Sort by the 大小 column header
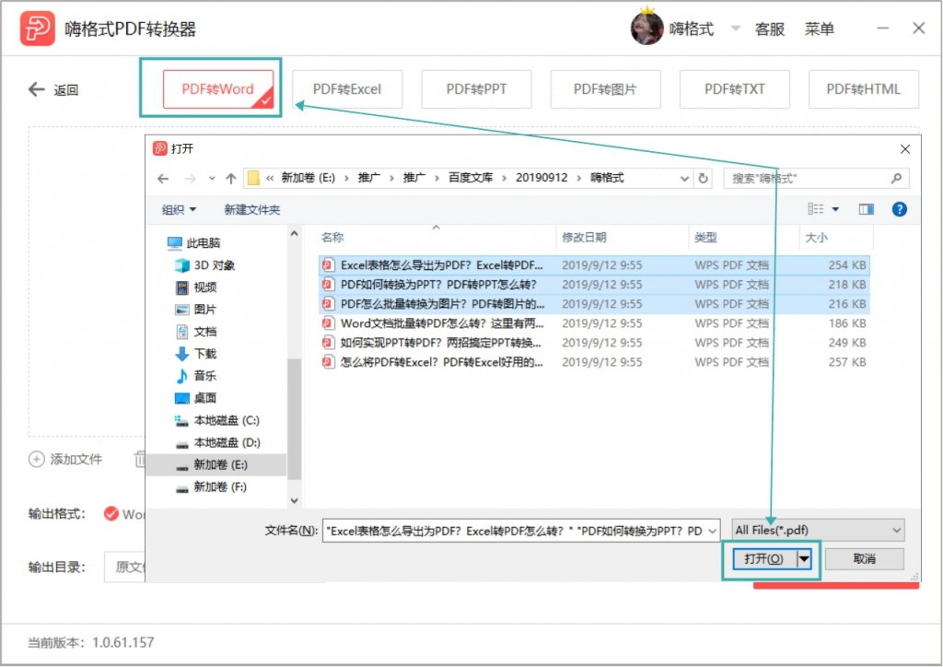Screen dimensions: 943x667 pyautogui.click(x=816, y=238)
